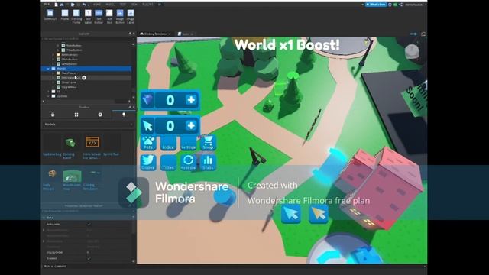Open the MODEL ribbon tab
489x275 pixels.
click(x=110, y=5)
